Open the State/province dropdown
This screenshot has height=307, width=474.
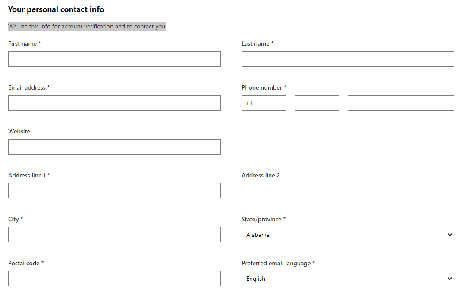(x=347, y=235)
